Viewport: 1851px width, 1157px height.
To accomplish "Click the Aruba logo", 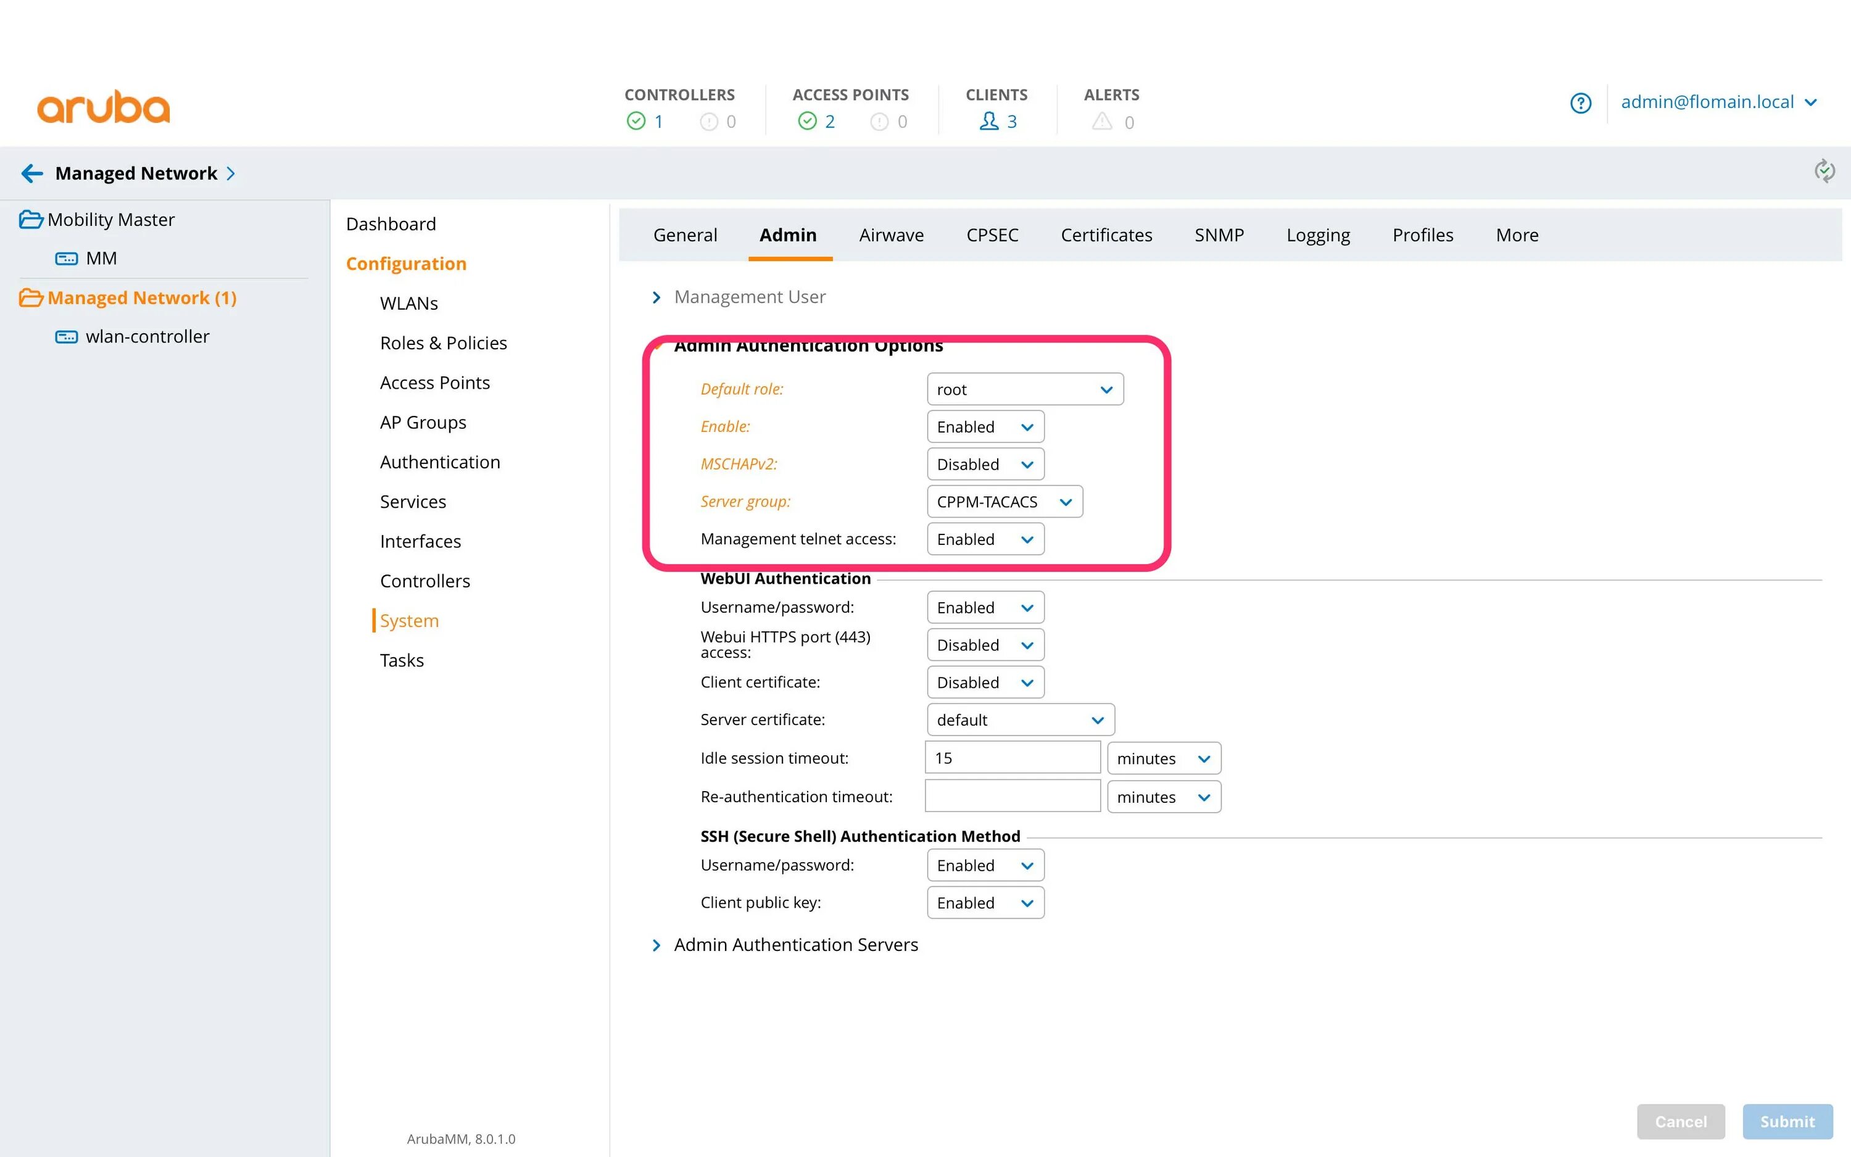I will coord(103,106).
